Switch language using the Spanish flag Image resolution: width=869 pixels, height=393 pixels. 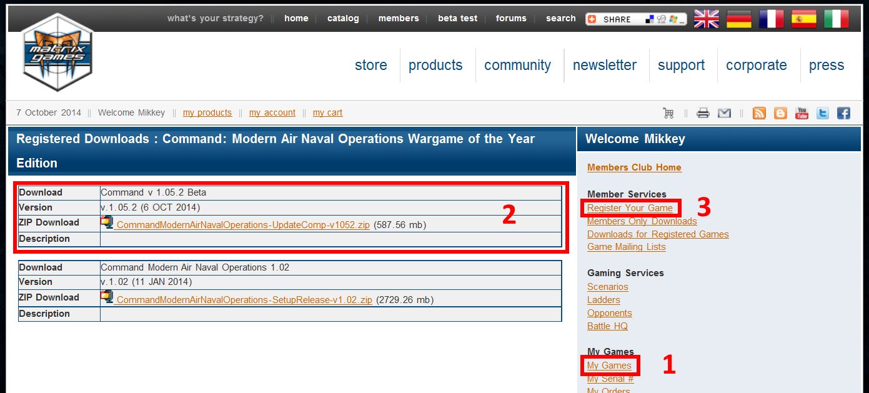(804, 19)
